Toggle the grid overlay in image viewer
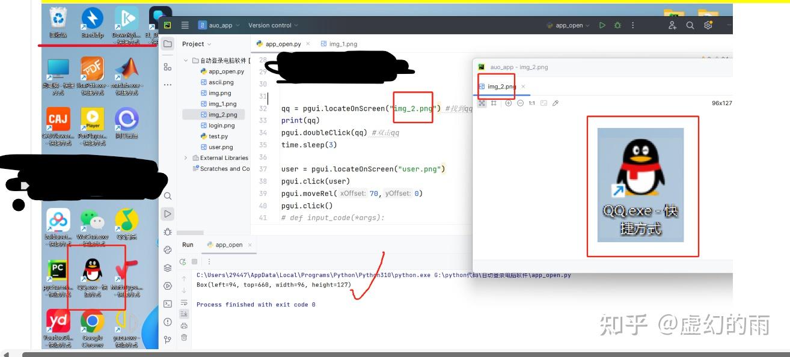Screen dimensions: 790x357 (494, 103)
